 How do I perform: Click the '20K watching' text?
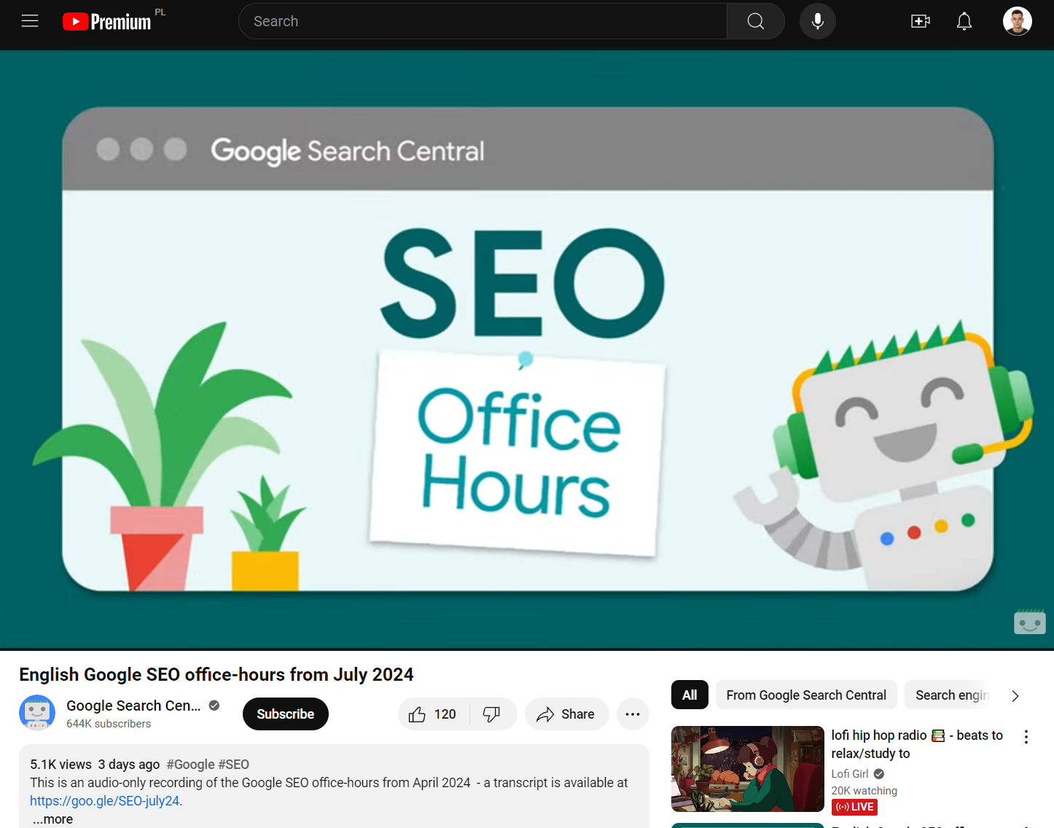(864, 791)
